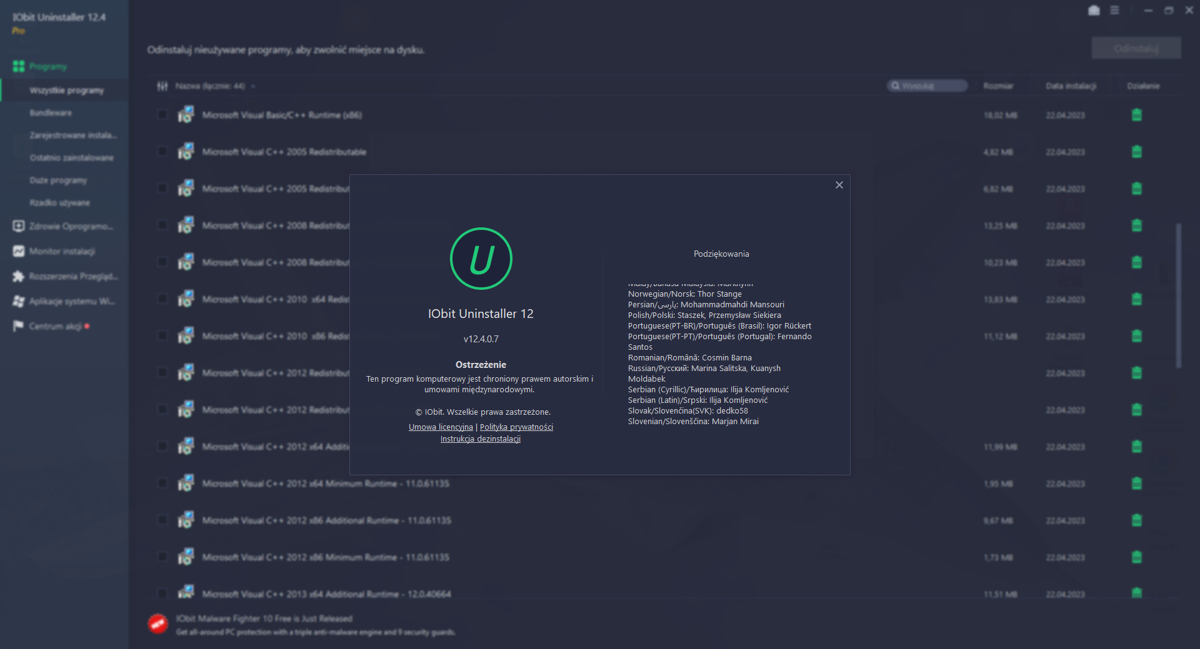Open the Instrukcja dezinstalacji link
1200x649 pixels.
pos(481,439)
